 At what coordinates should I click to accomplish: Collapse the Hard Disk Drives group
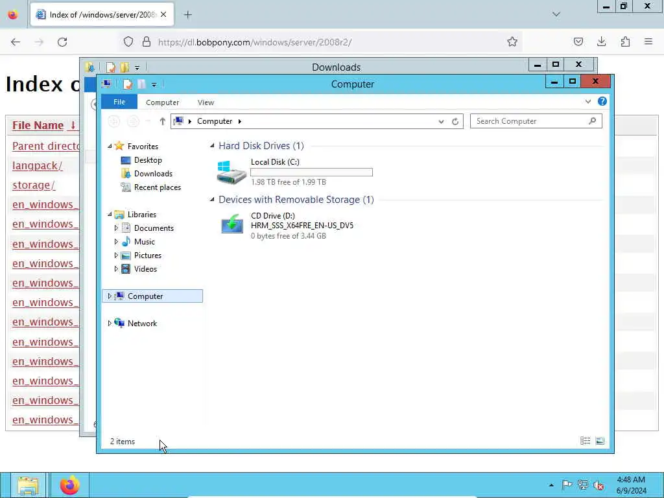pos(212,146)
